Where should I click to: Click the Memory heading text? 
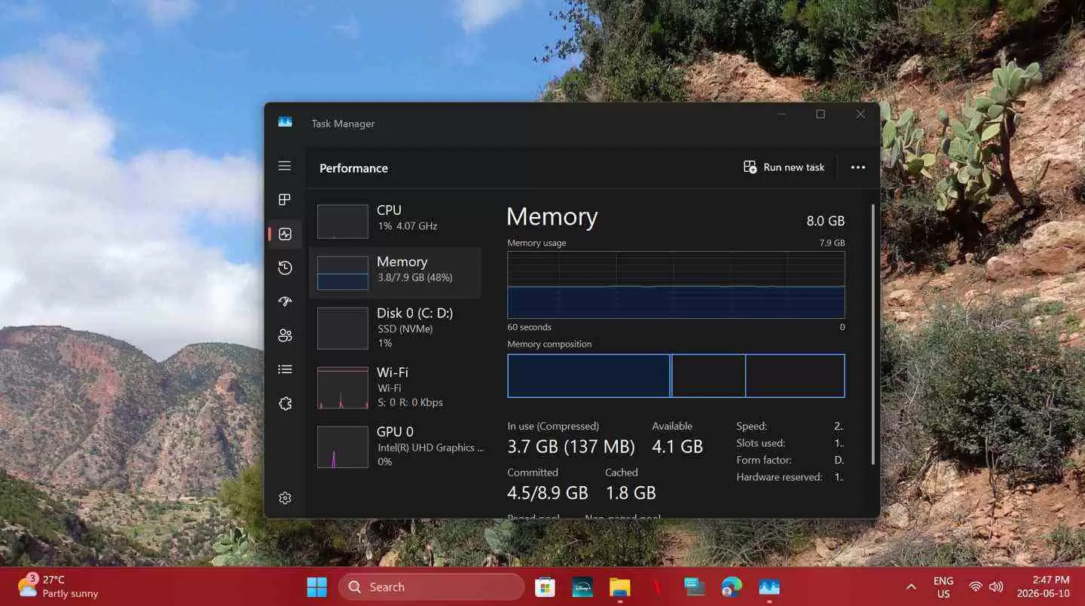(x=552, y=216)
